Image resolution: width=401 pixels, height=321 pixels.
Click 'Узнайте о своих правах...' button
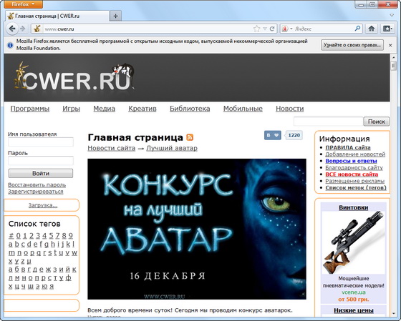point(352,45)
